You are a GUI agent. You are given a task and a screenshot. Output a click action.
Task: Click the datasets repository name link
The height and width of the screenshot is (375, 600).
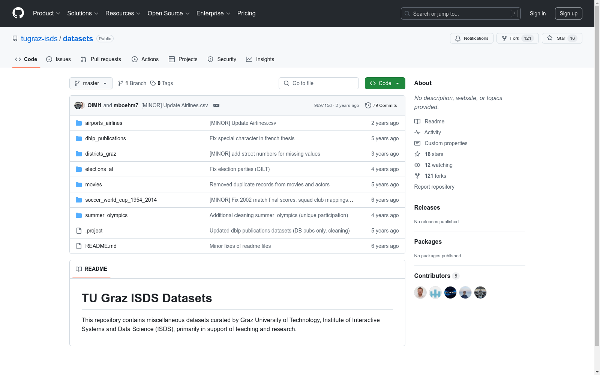point(78,39)
